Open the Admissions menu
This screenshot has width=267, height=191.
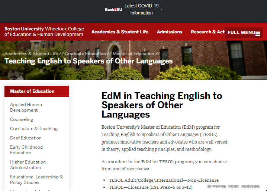pos(170,32)
